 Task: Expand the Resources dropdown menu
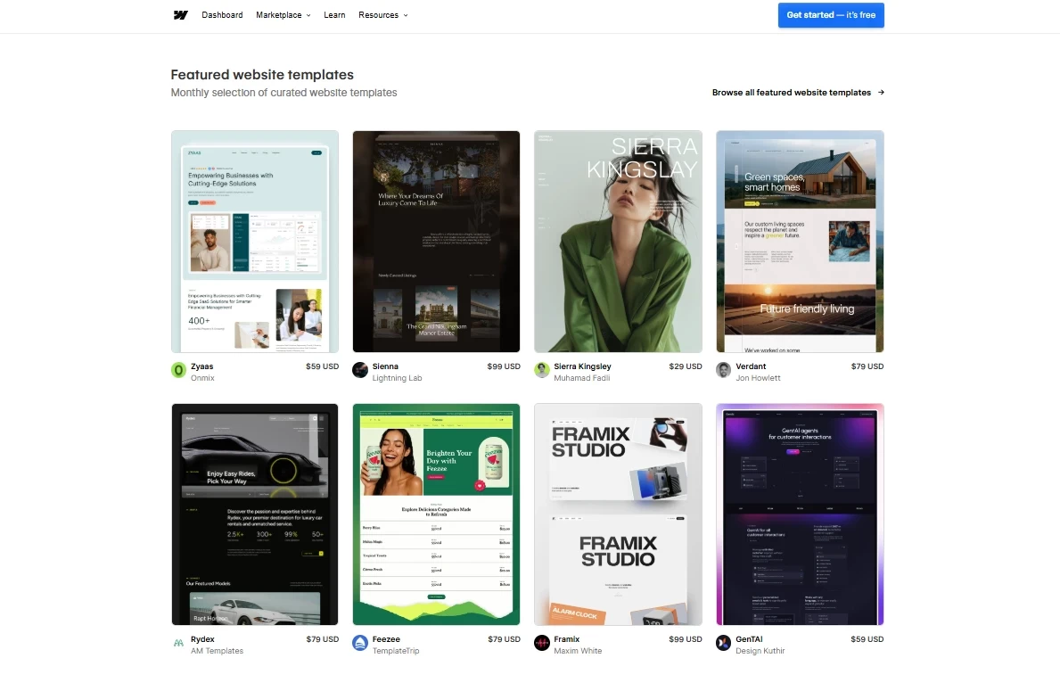pos(382,15)
